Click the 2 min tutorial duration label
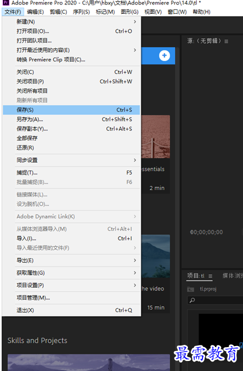This screenshot has height=371, width=243. click(157, 188)
